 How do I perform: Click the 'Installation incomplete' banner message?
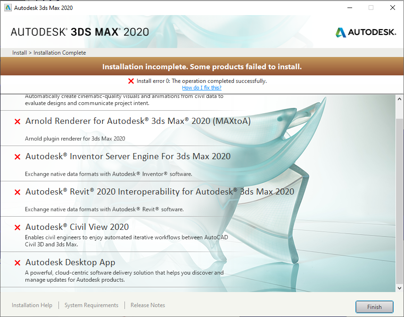pyautogui.click(x=202, y=67)
